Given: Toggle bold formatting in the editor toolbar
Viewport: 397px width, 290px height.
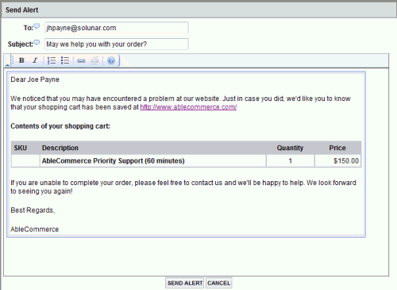Looking at the screenshot, I should [21, 60].
